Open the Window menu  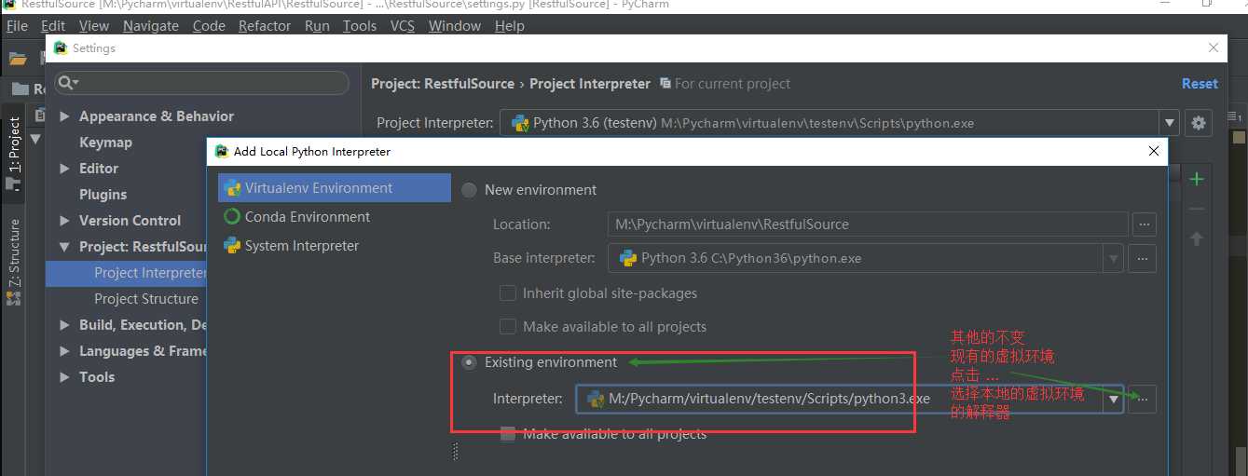(455, 25)
